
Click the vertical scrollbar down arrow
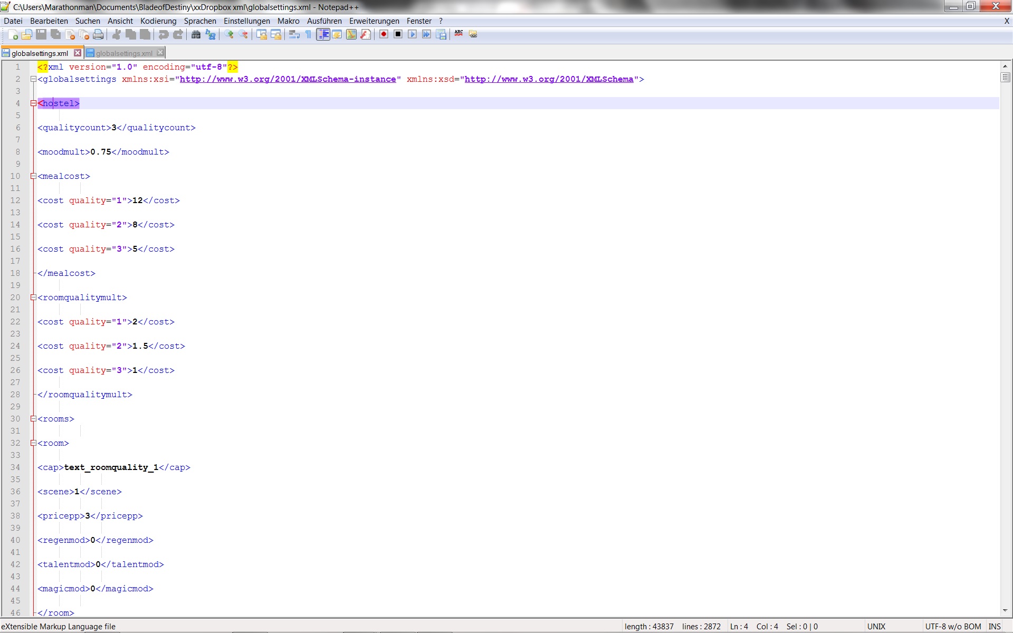coord(1005,611)
